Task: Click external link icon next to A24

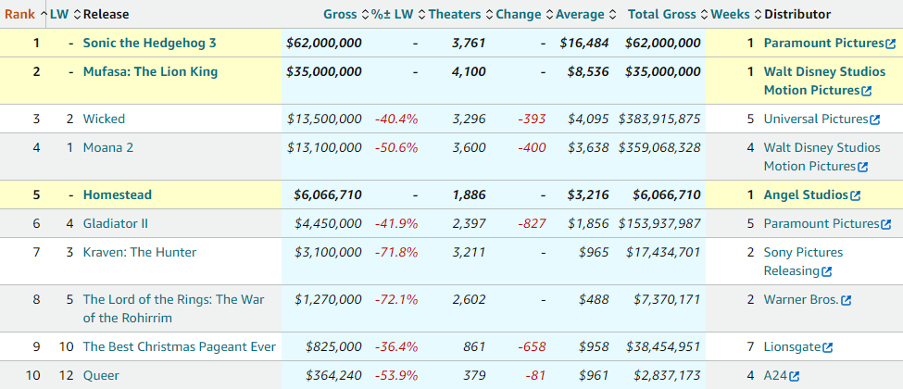Action: click(794, 376)
